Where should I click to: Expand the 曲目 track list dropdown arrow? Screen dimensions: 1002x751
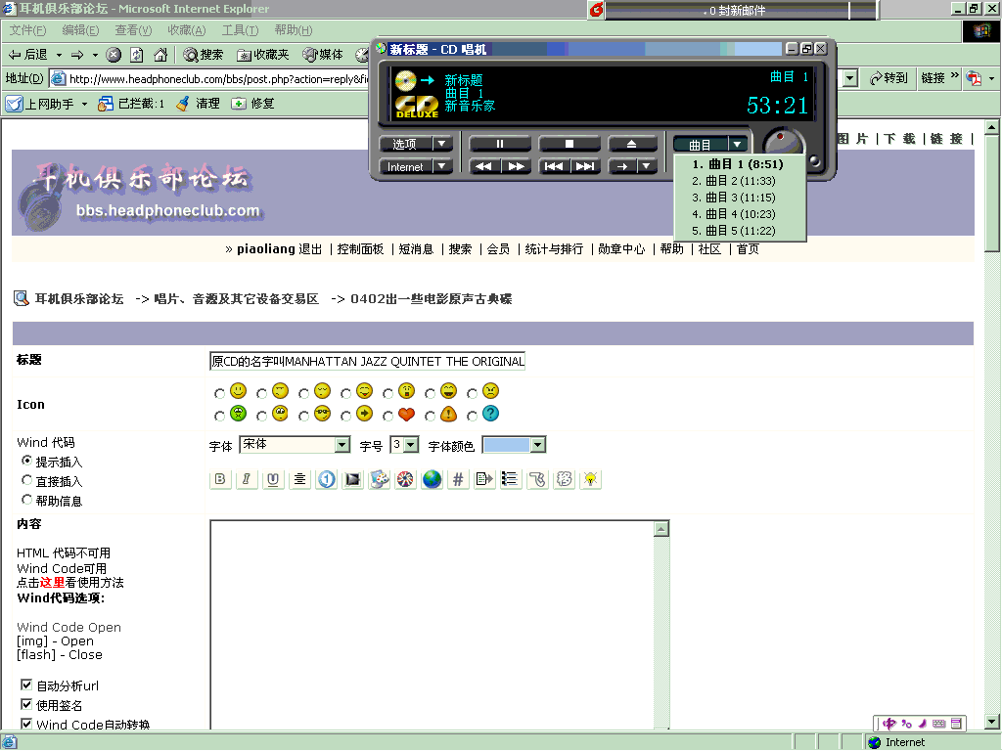tap(737, 145)
